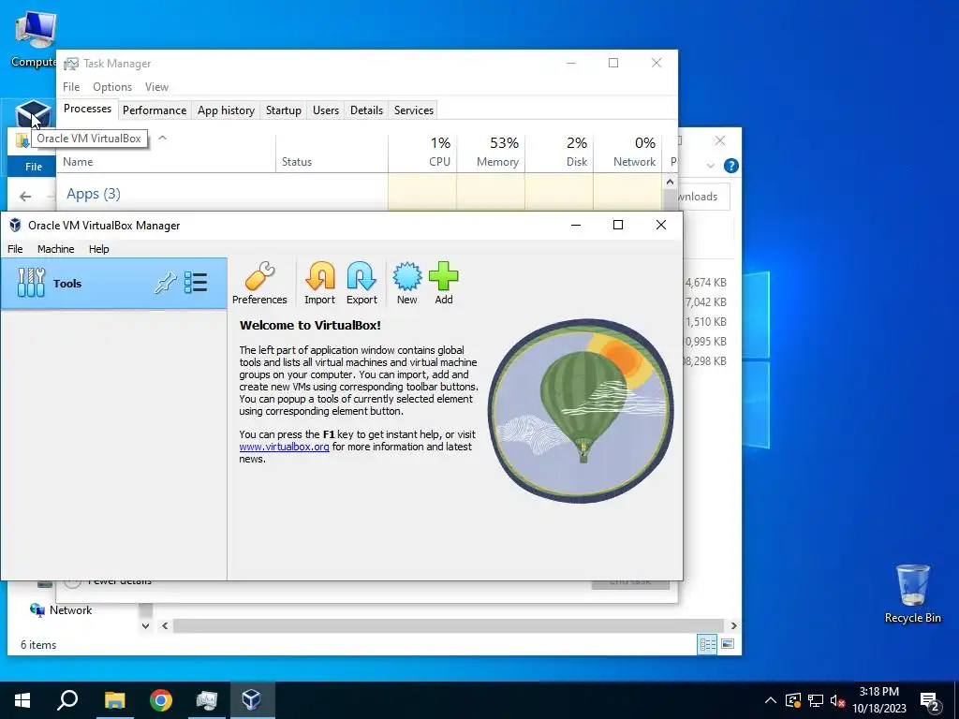Image resolution: width=959 pixels, height=719 pixels.
Task: Follow the www.virtualbox.org link
Action: click(x=284, y=447)
